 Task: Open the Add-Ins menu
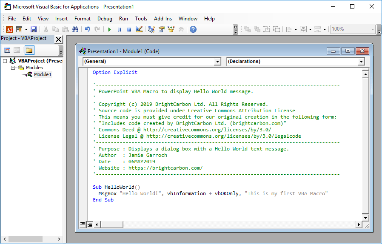point(163,19)
